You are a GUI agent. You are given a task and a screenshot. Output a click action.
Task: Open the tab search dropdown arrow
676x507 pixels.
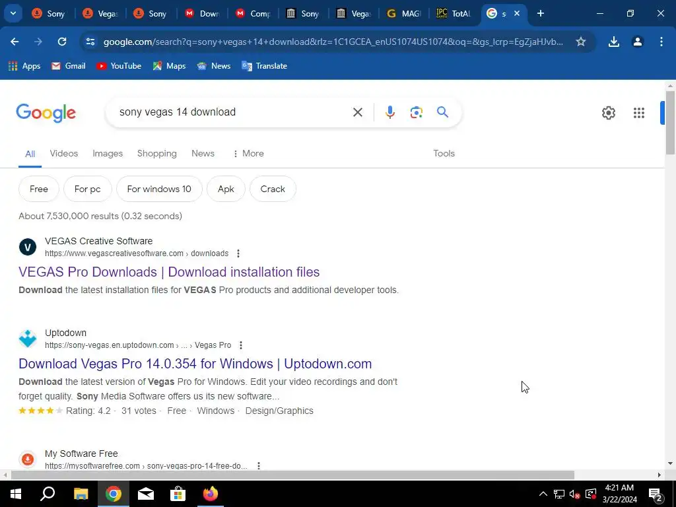pyautogui.click(x=13, y=13)
